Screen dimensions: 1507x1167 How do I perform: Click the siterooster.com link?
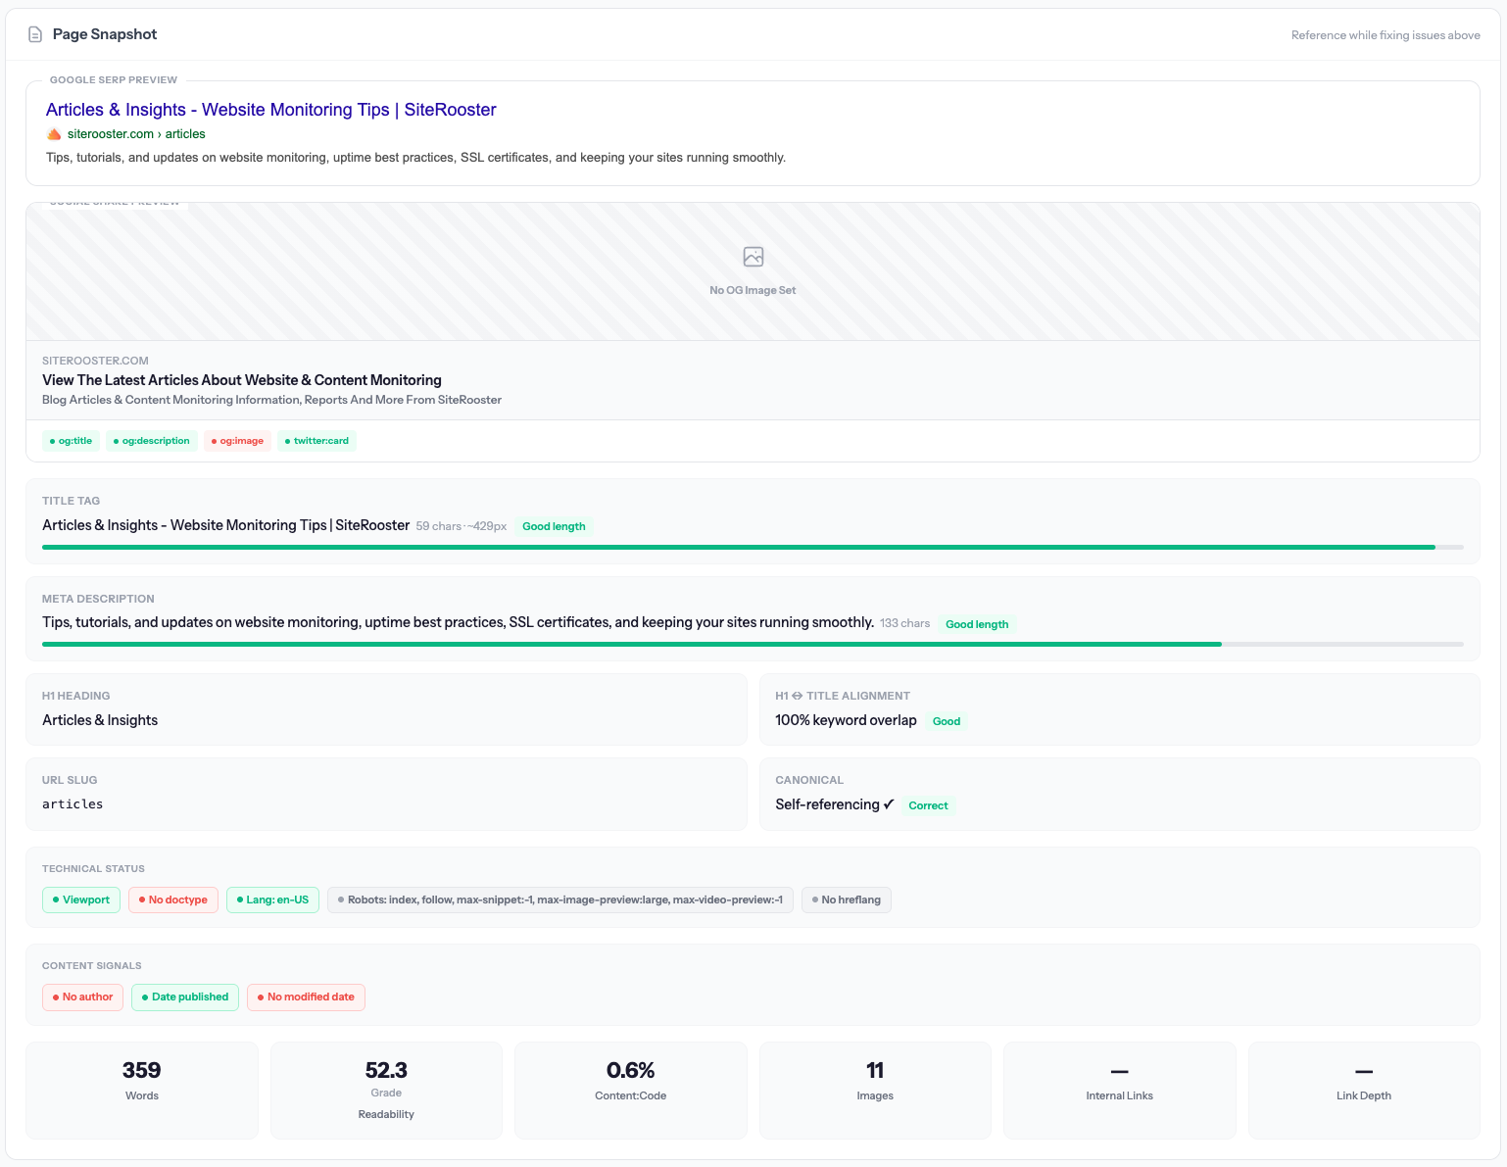[x=109, y=133]
